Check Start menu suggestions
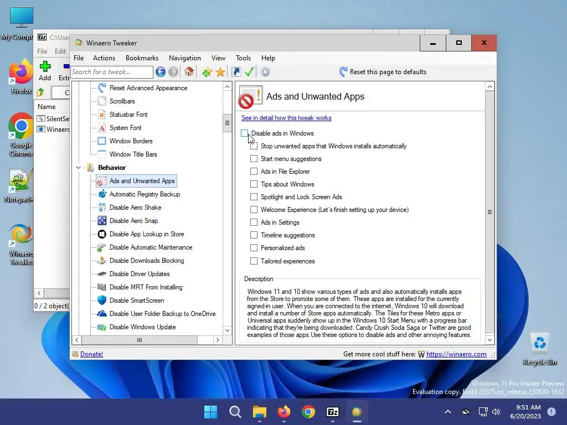 click(x=254, y=159)
